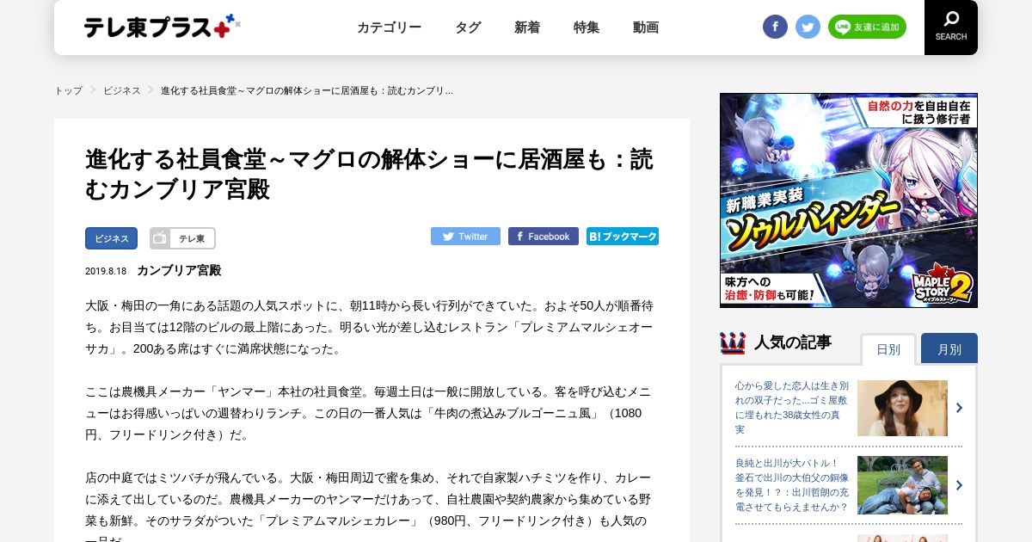
Task: Click thumbnail of the 出川 bronze statue article
Action: click(902, 485)
